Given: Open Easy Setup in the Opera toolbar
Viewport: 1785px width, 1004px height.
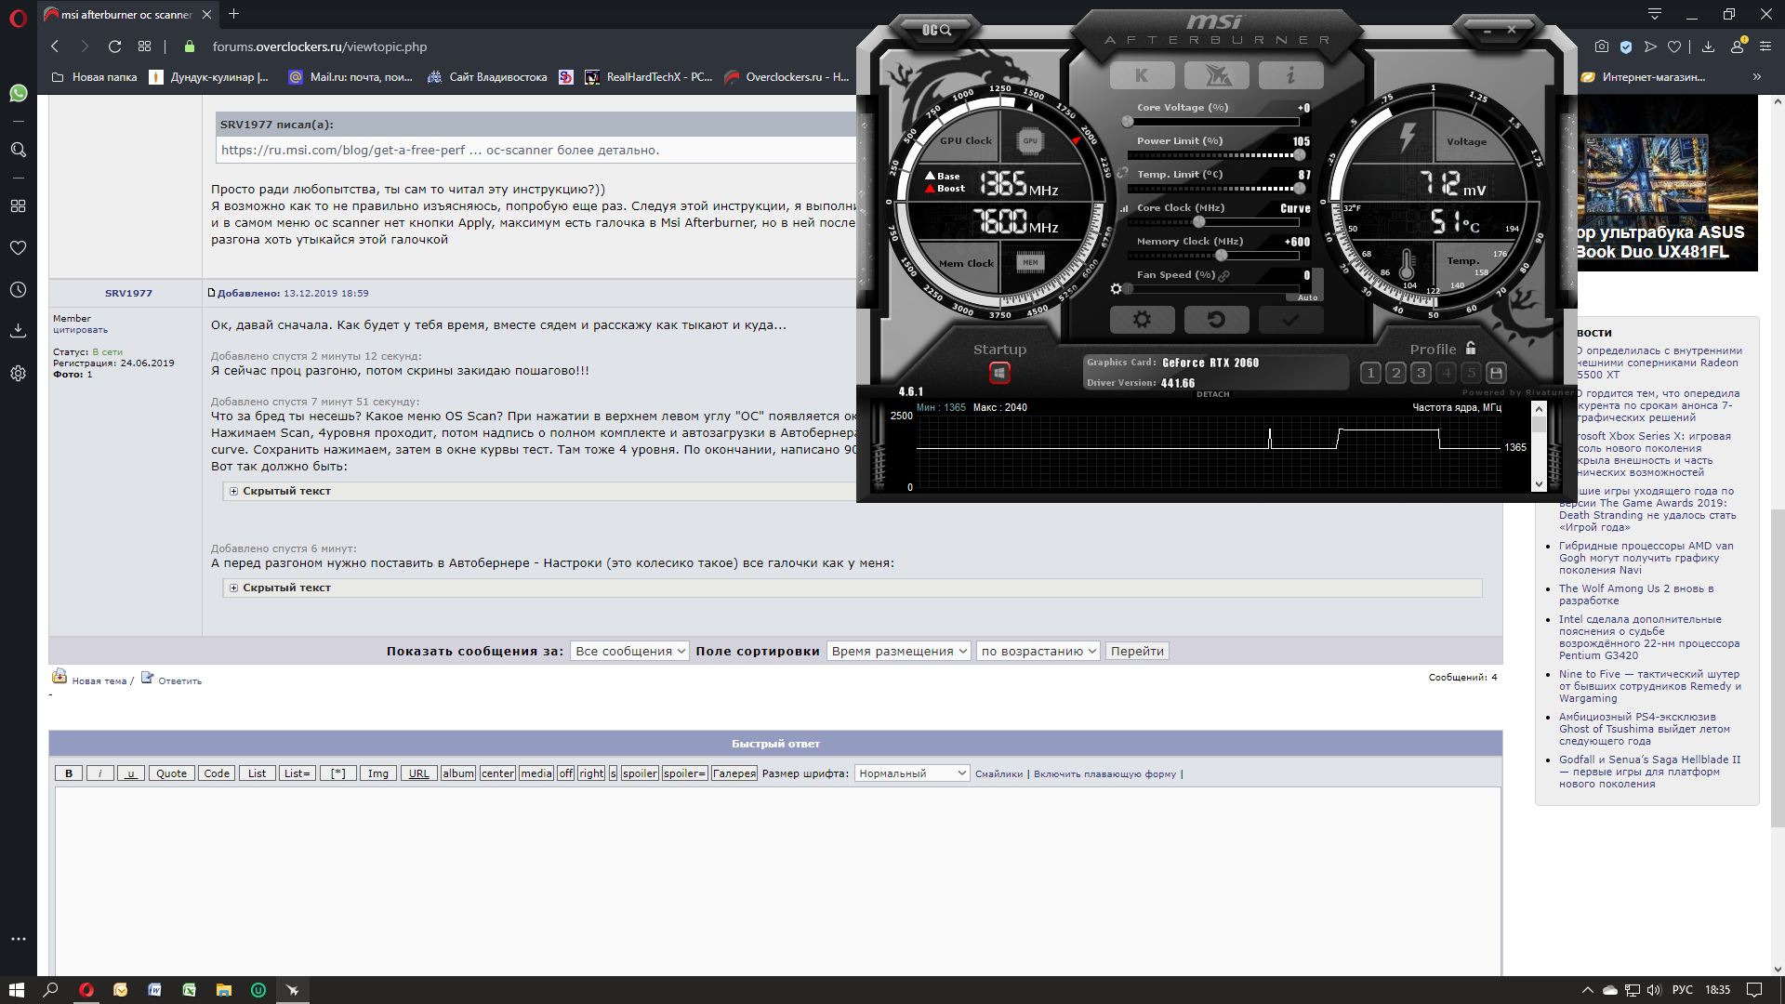Looking at the screenshot, I should [x=1765, y=46].
